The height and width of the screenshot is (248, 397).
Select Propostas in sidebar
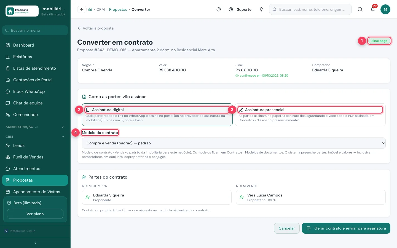35,180
